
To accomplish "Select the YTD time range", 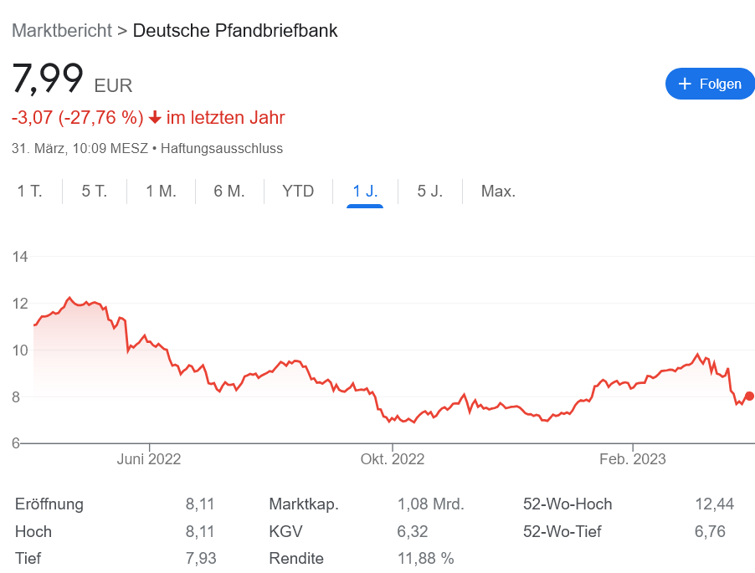I will pyautogui.click(x=297, y=191).
